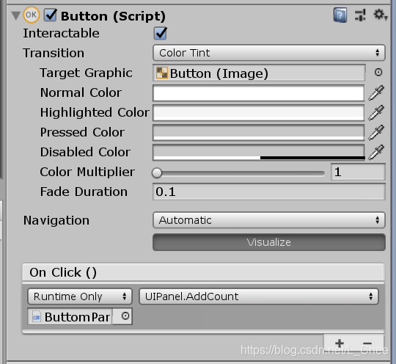Add a new On Click event entry
Viewport: 396px width, 364px height.
(340, 343)
